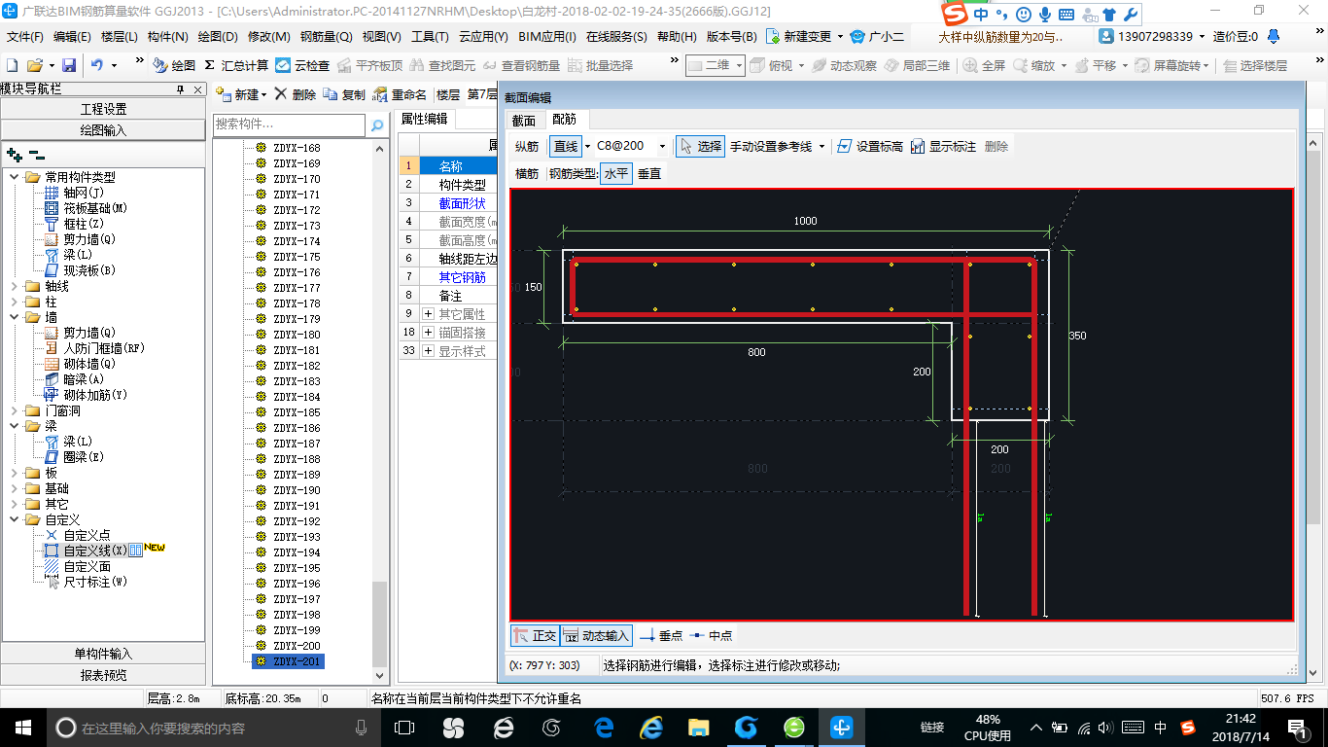1328x747 pixels.
Task: Click 横筋 transverse rebar button
Action: click(x=526, y=173)
